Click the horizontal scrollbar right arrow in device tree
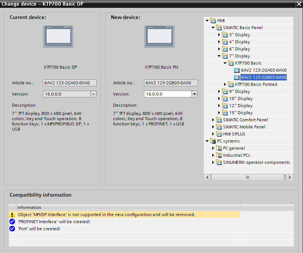Image resolution: width=303 pixels, height=253 pixels. click(x=289, y=178)
